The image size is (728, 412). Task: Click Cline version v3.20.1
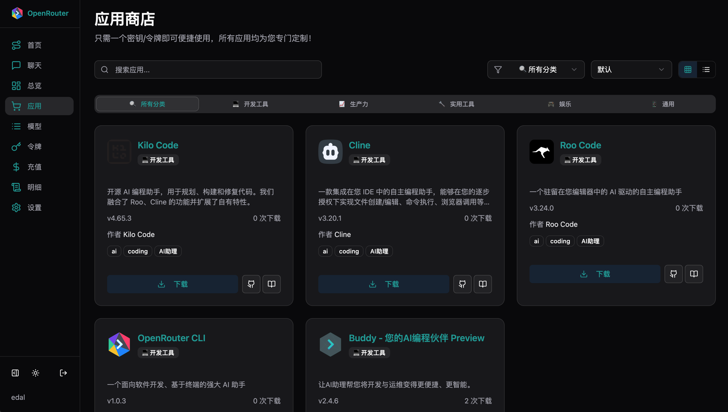tap(330, 218)
